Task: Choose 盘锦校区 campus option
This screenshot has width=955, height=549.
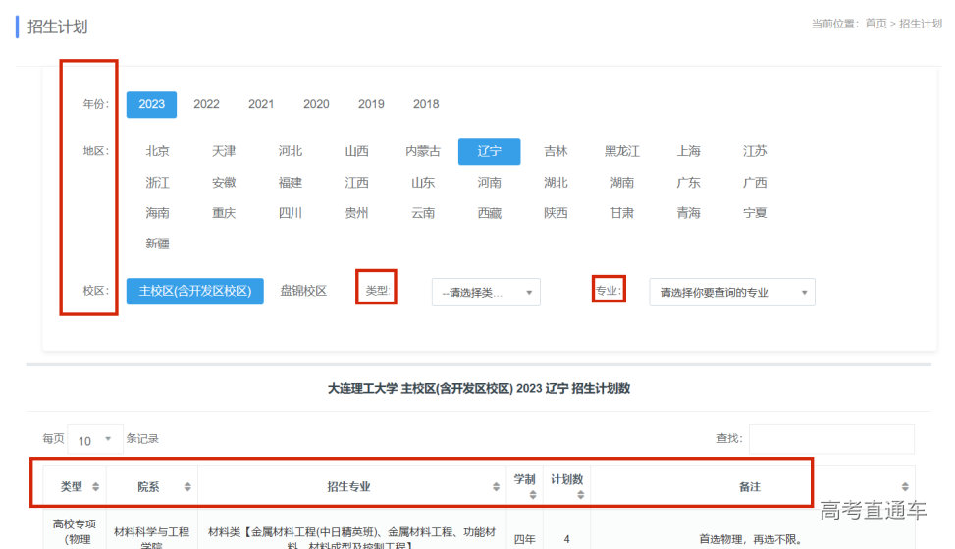Action: 303,291
